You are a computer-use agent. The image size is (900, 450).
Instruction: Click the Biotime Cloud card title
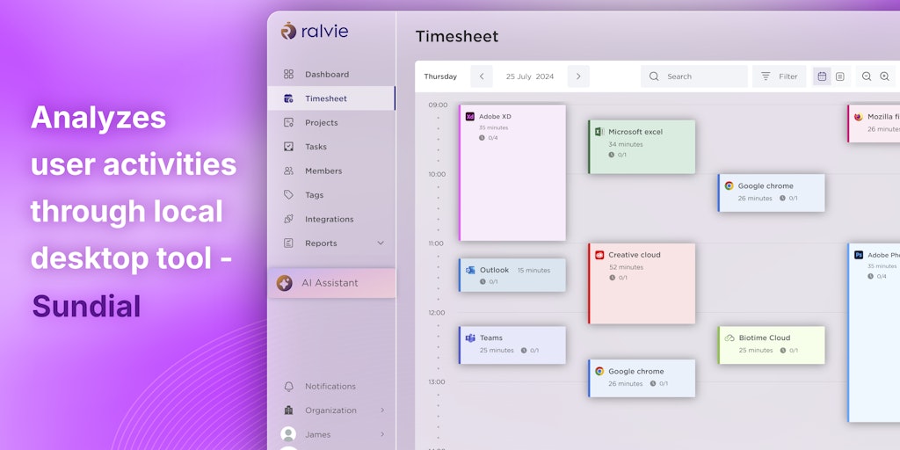[765, 338]
